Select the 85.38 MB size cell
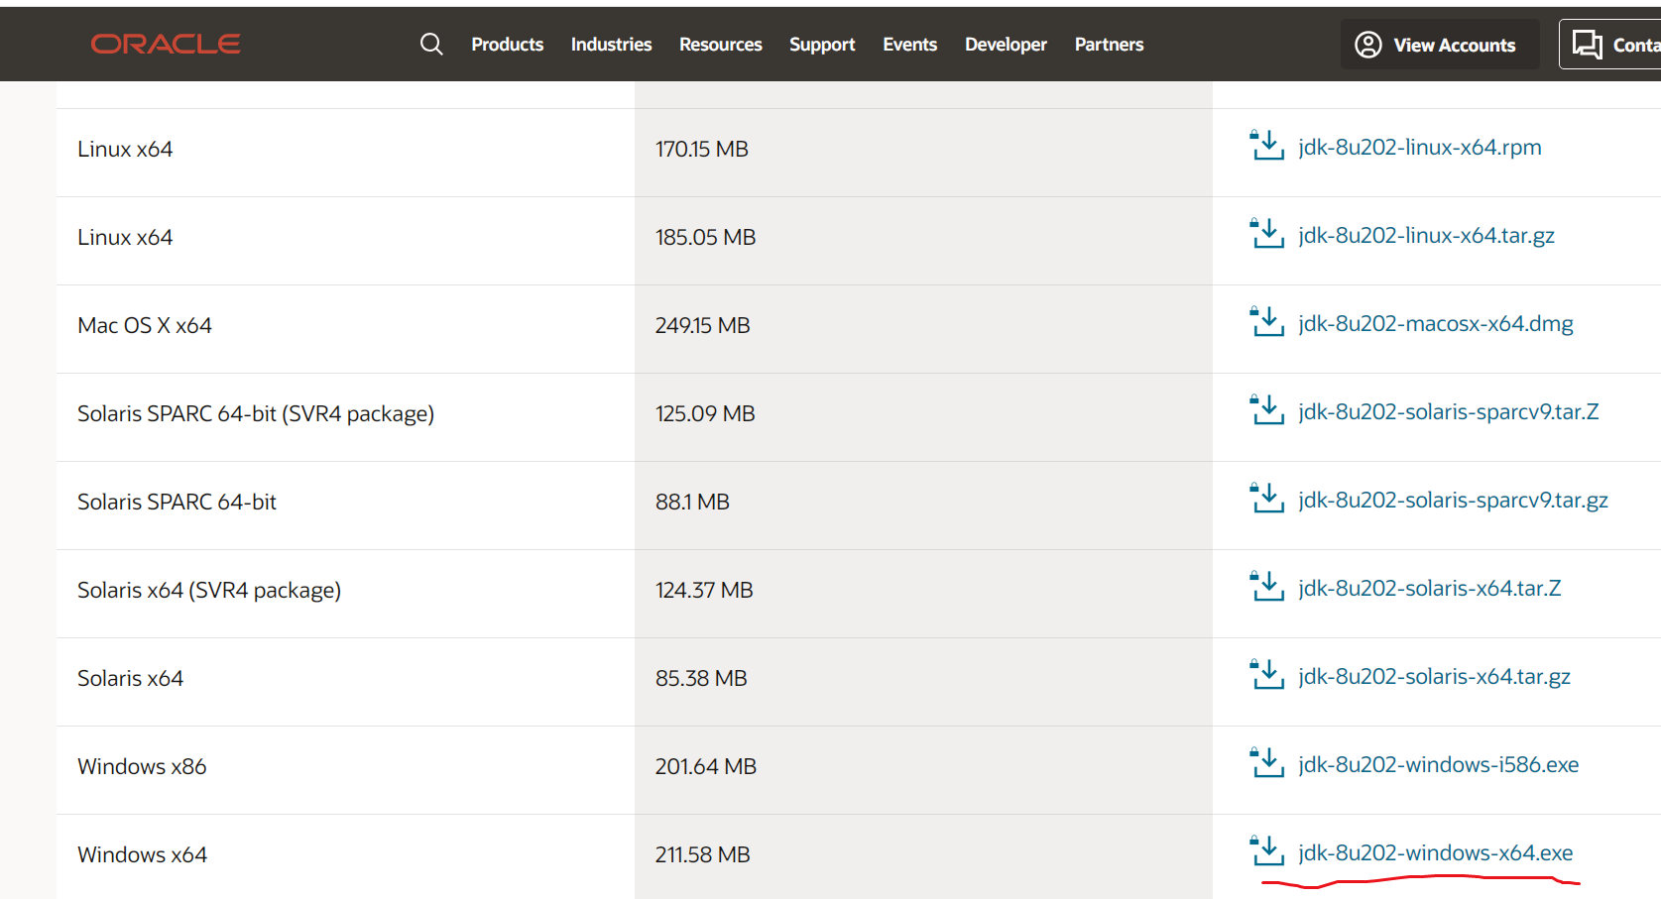The height and width of the screenshot is (899, 1661). (x=923, y=682)
